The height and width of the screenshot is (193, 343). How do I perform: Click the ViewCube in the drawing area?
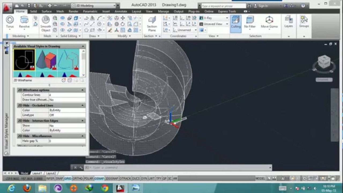click(x=324, y=62)
